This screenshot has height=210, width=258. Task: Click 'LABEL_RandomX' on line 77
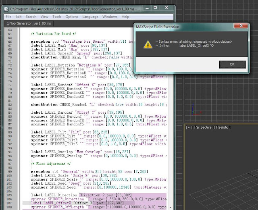point(59,85)
